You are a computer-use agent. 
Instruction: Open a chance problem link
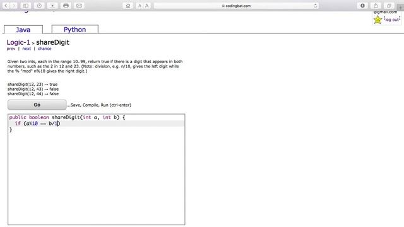[x=45, y=49]
